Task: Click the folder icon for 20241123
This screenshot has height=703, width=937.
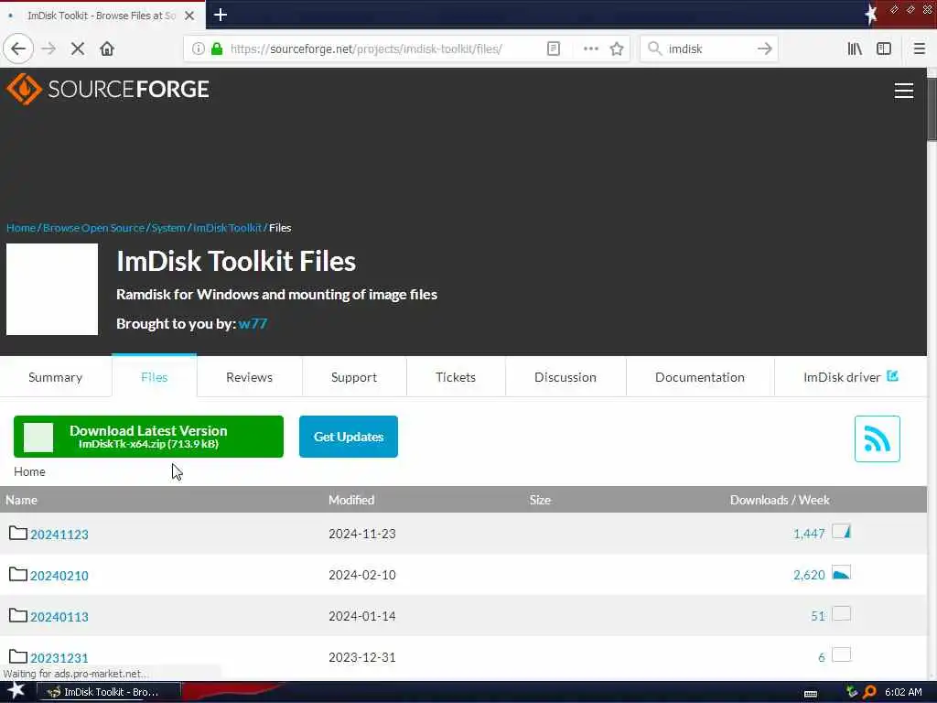Action: [18, 533]
